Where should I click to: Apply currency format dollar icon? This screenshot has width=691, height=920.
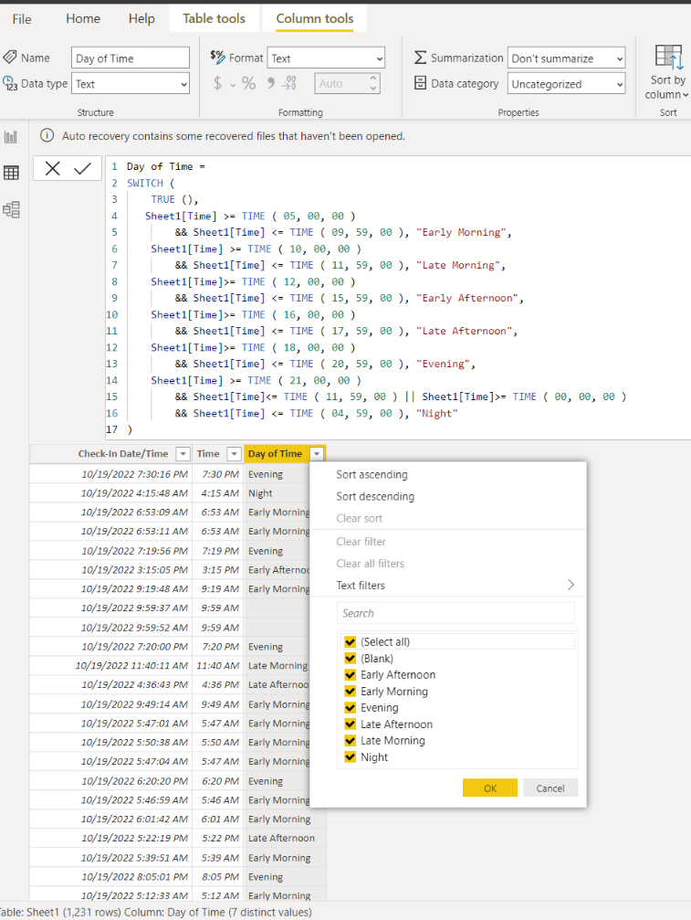click(x=217, y=83)
